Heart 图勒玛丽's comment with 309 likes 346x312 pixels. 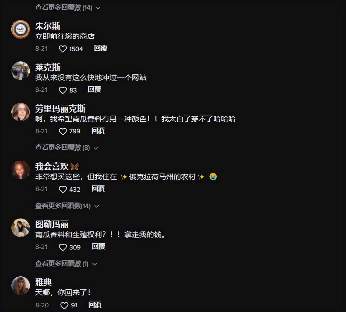pyautogui.click(x=63, y=247)
